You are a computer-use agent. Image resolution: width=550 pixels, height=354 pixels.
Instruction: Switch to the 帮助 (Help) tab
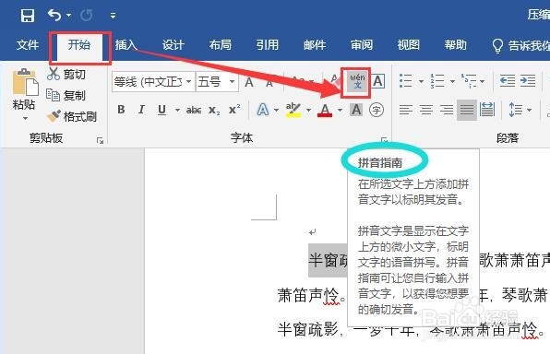click(x=456, y=45)
